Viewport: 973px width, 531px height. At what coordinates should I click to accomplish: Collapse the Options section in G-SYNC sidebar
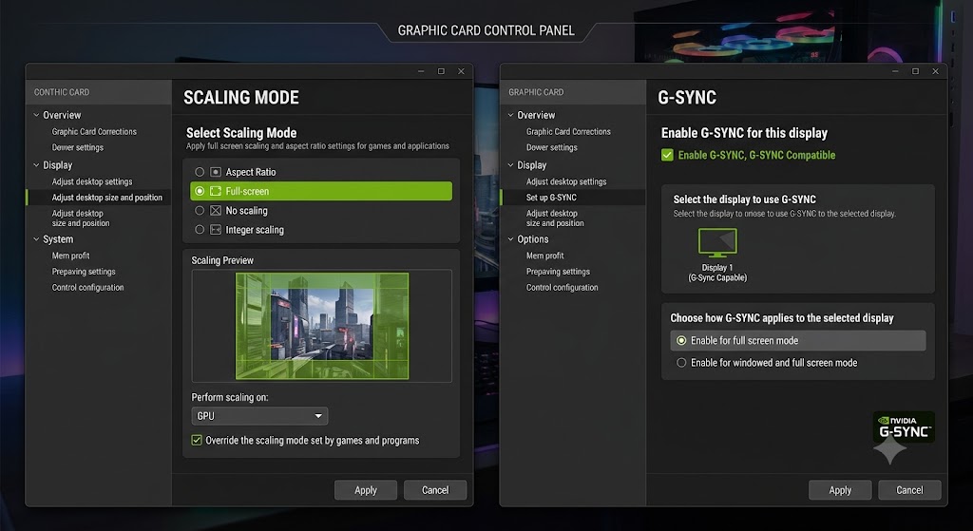coord(510,239)
